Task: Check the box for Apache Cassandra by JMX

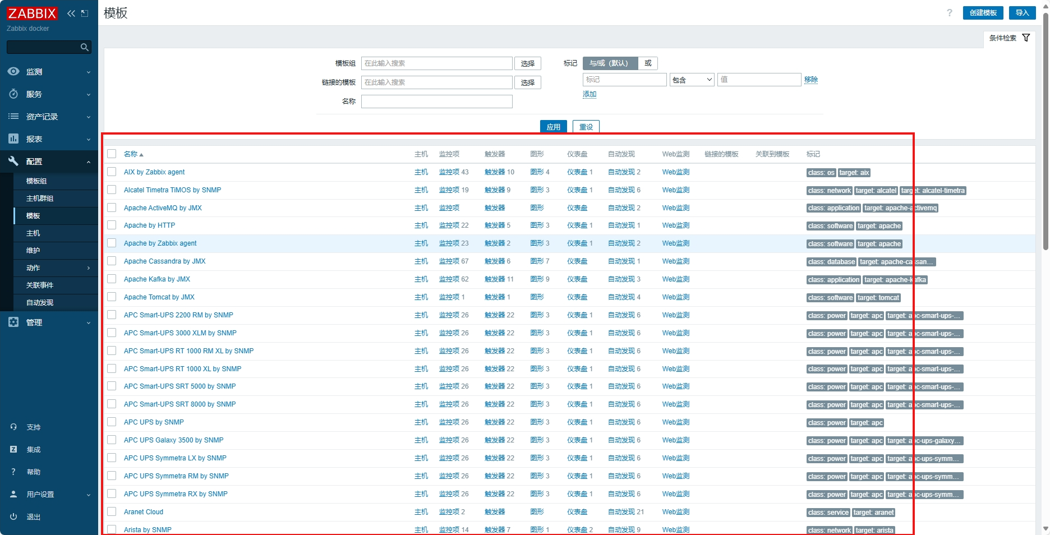Action: pyautogui.click(x=112, y=261)
